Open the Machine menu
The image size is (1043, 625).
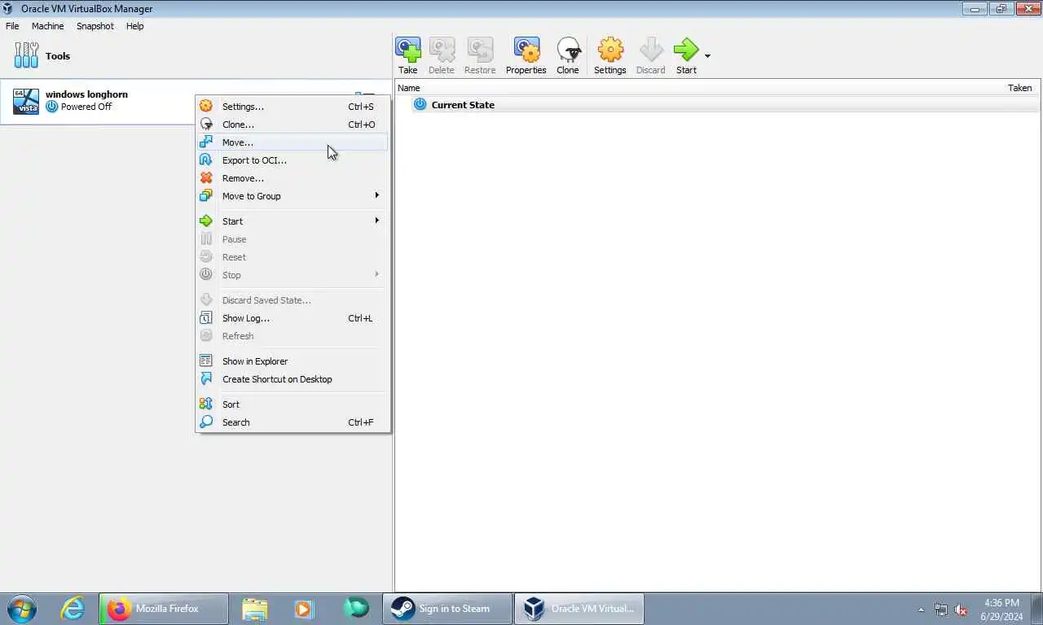[47, 26]
